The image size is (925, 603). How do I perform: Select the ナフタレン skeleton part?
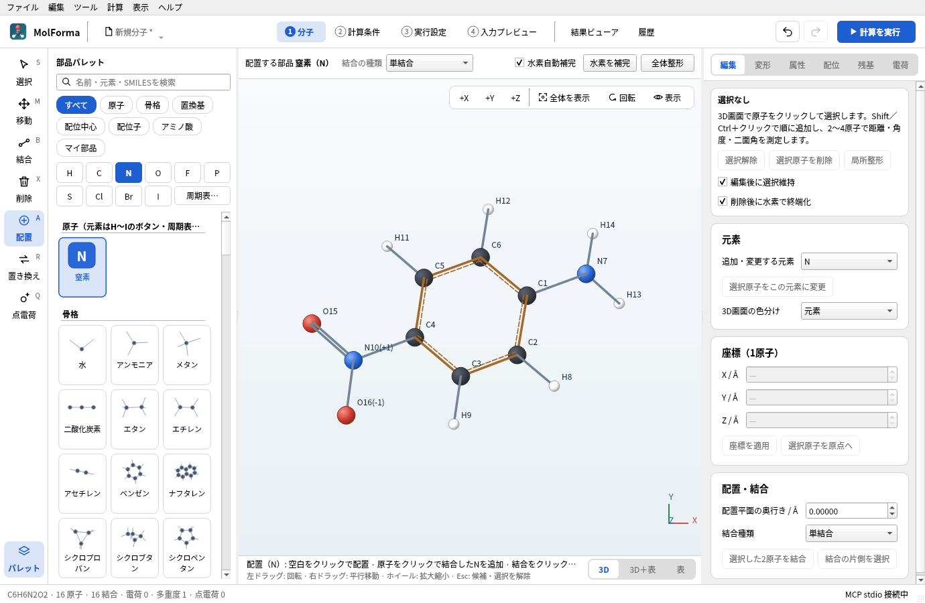pos(187,484)
